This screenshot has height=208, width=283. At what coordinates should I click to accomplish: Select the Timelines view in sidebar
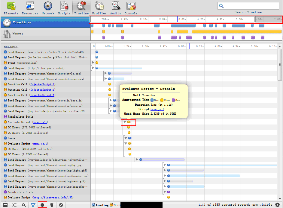point(45,22)
